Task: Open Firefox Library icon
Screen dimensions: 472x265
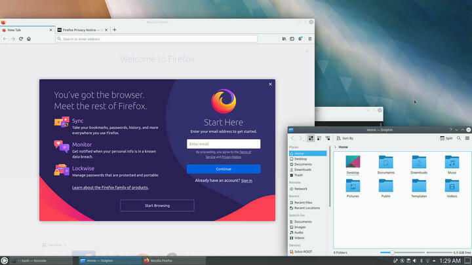Action: [284, 39]
